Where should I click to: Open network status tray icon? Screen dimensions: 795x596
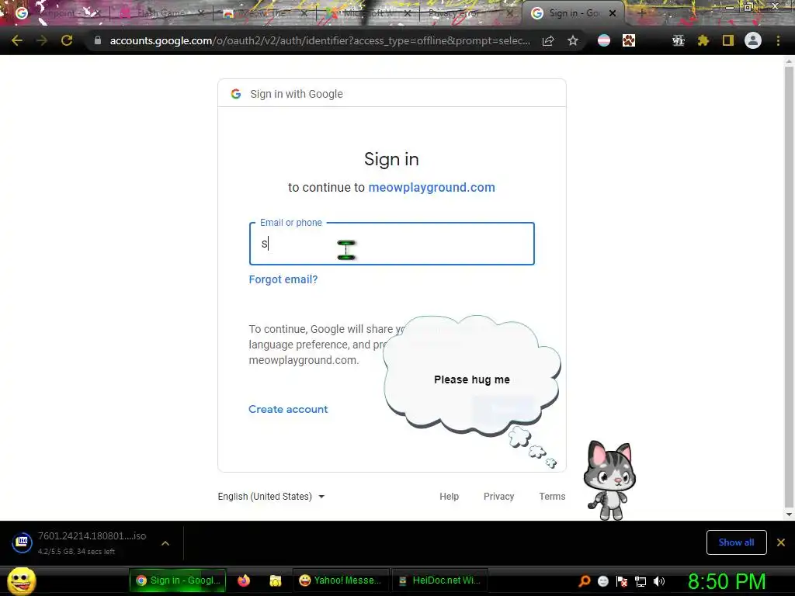pos(641,581)
